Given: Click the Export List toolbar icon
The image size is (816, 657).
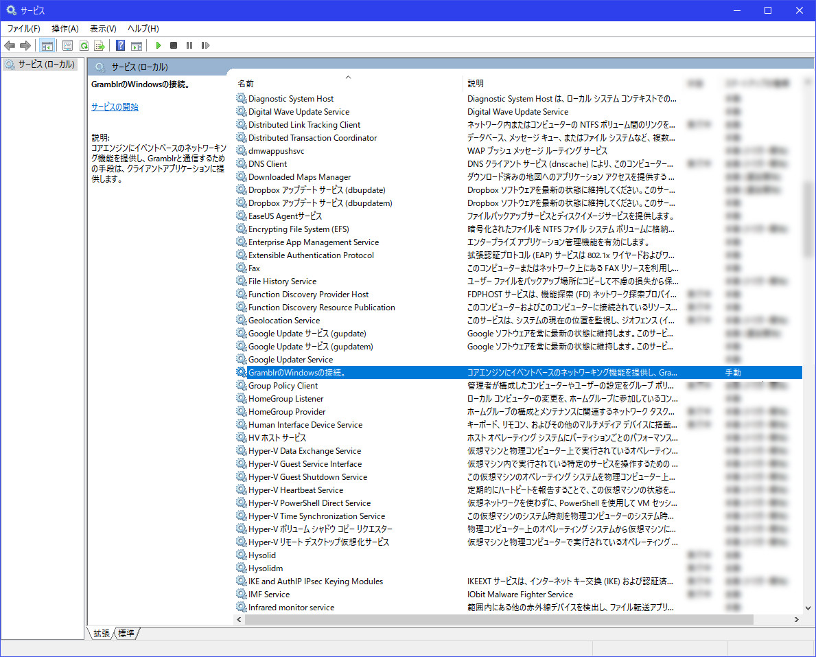Looking at the screenshot, I should click(x=100, y=45).
